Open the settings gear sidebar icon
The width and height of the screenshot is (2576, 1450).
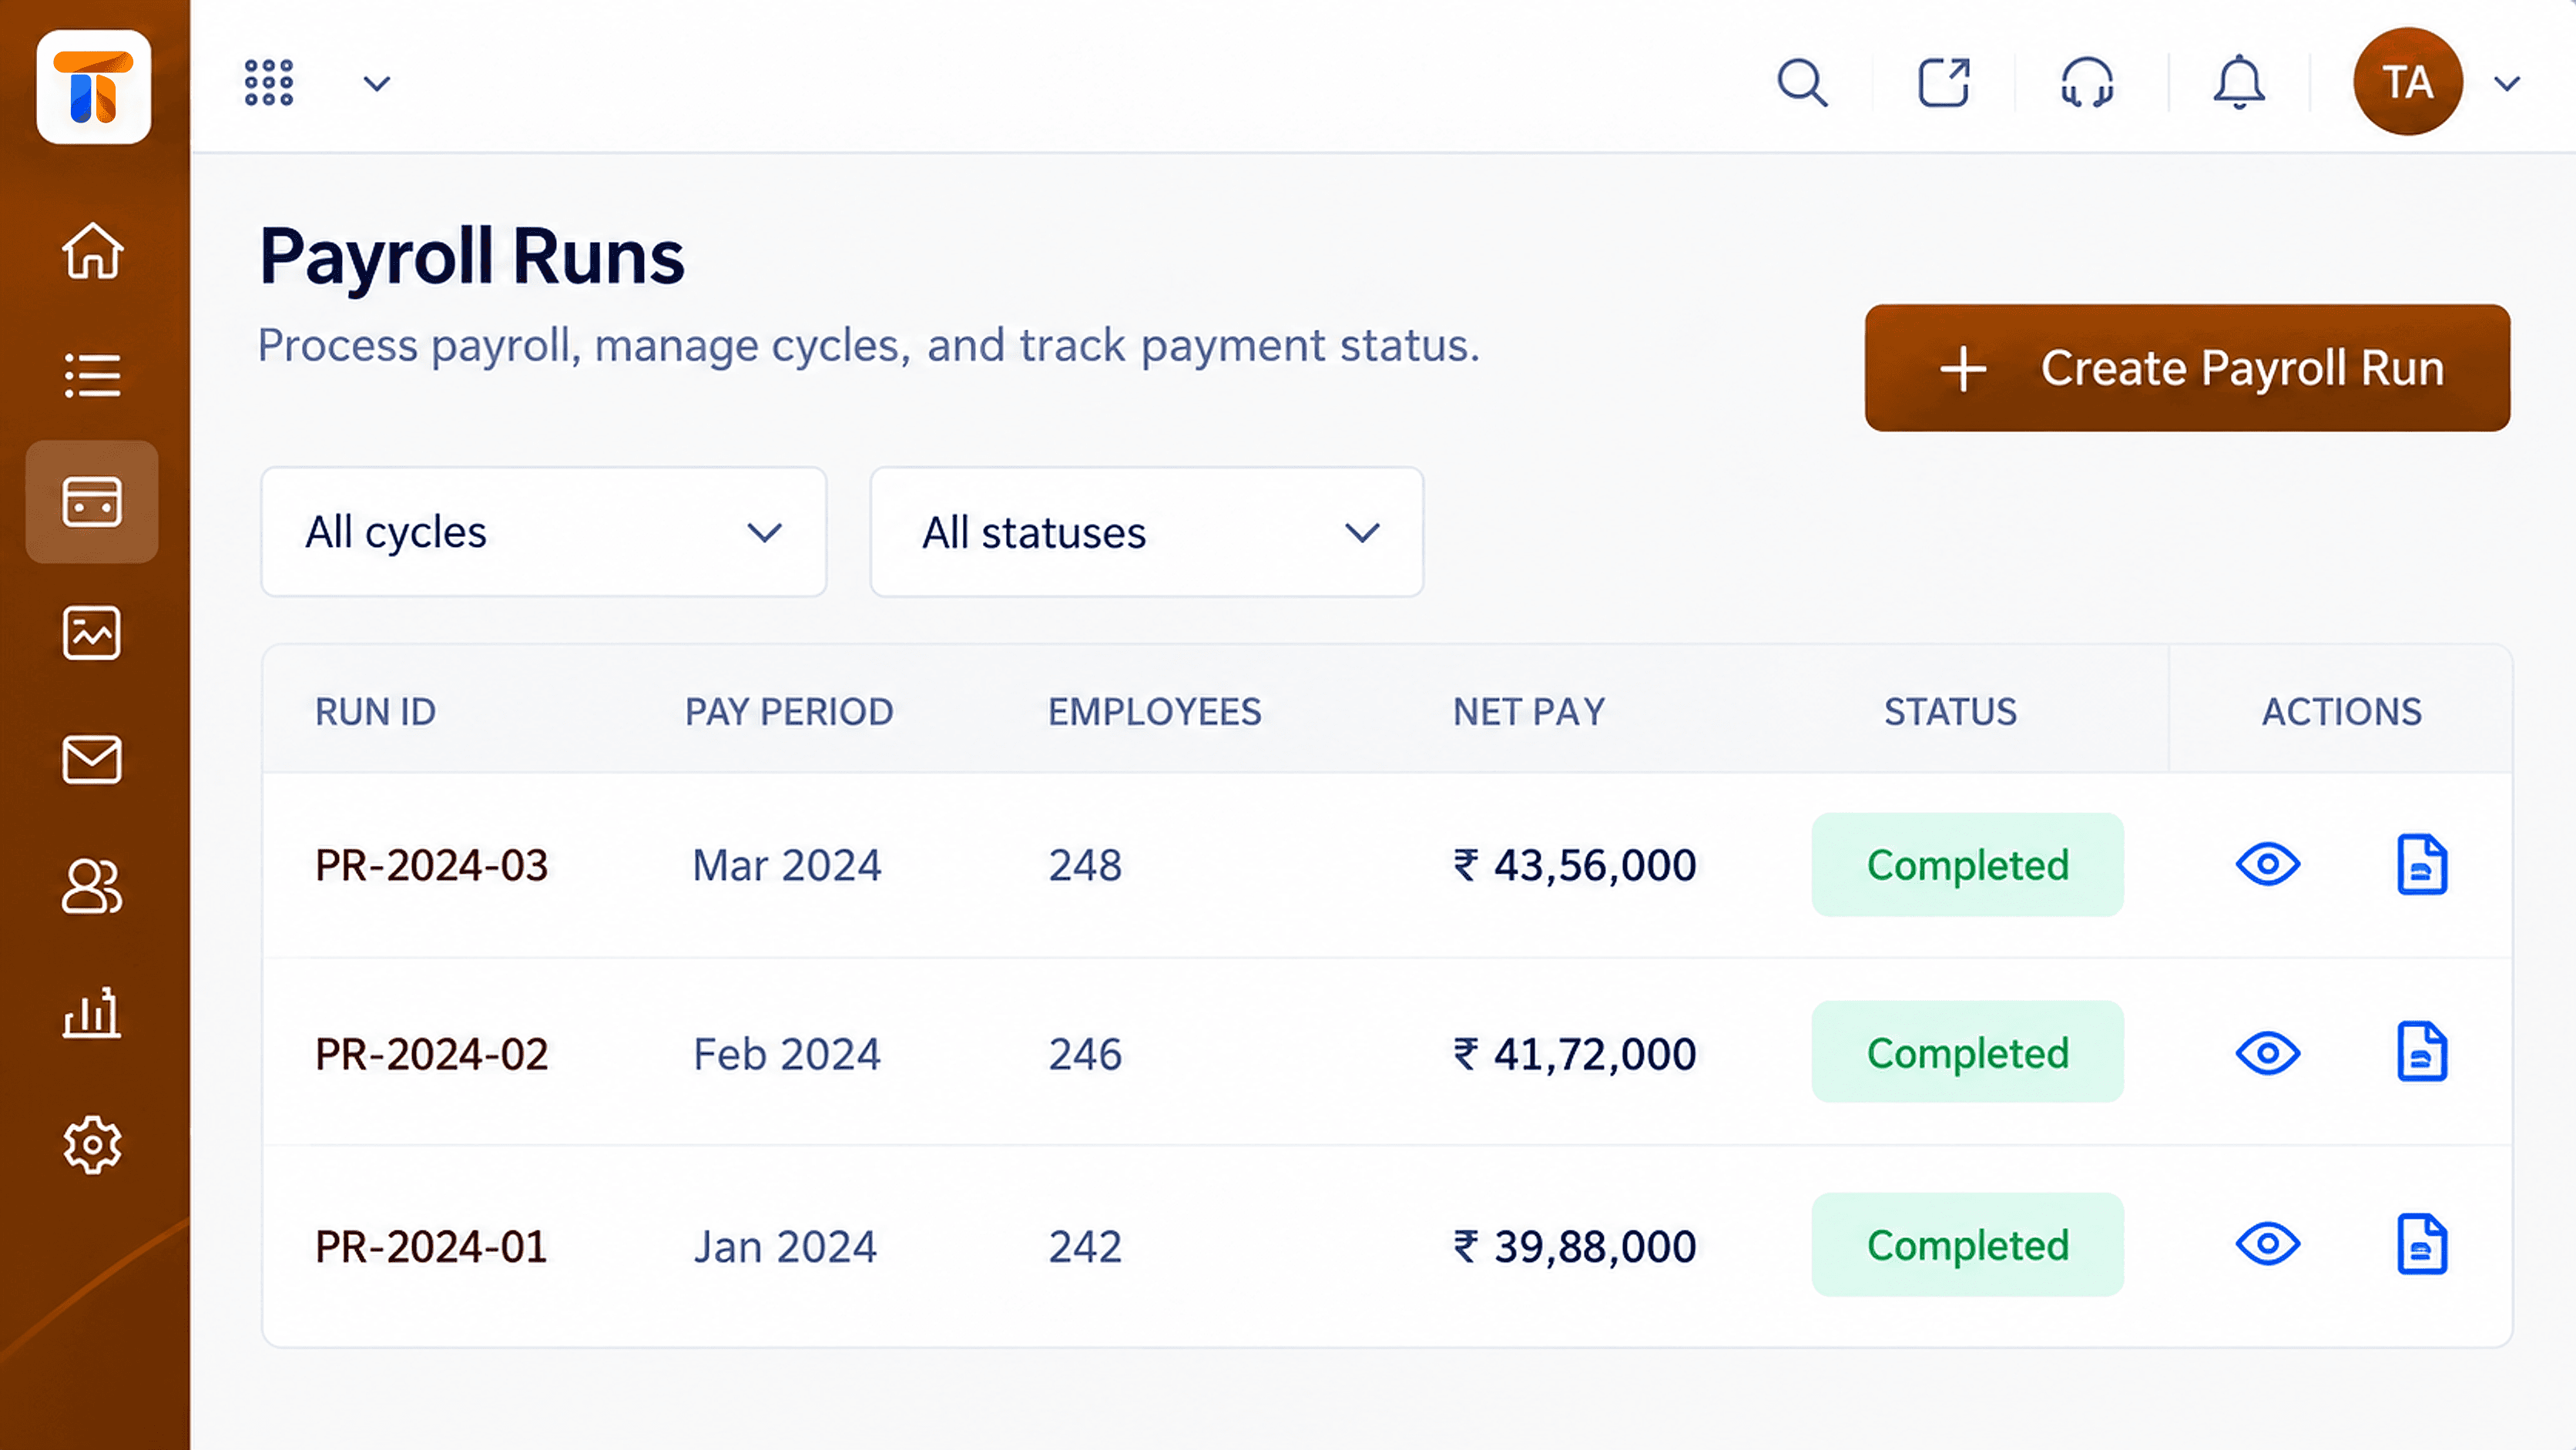tap(92, 1144)
